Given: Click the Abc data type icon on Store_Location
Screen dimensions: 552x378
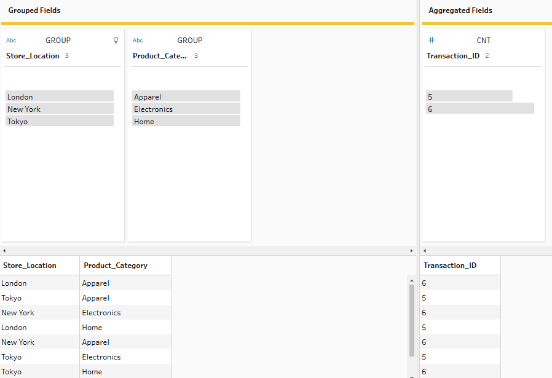Looking at the screenshot, I should pos(11,41).
